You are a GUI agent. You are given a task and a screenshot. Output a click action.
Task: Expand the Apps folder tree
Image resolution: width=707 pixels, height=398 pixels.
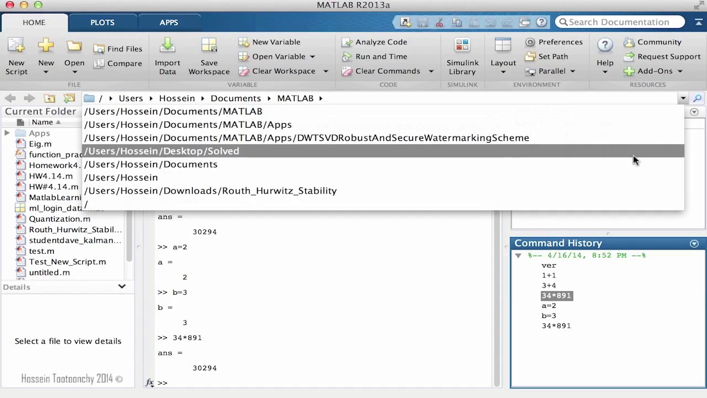click(x=7, y=133)
